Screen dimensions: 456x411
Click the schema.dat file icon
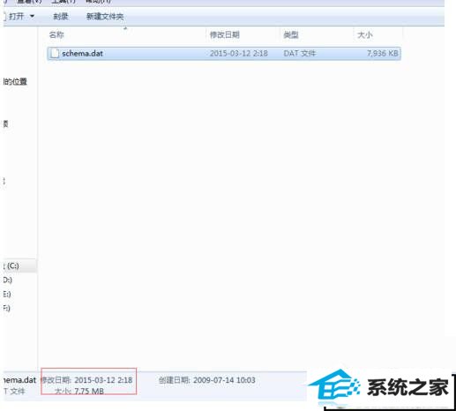[55, 54]
